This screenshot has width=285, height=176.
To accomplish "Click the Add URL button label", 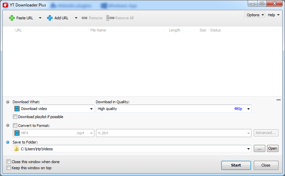I will (x=61, y=18).
